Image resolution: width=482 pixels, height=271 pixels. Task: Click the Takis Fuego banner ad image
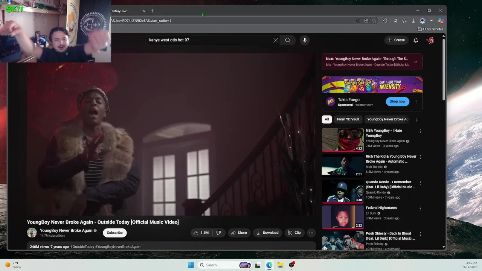click(372, 85)
